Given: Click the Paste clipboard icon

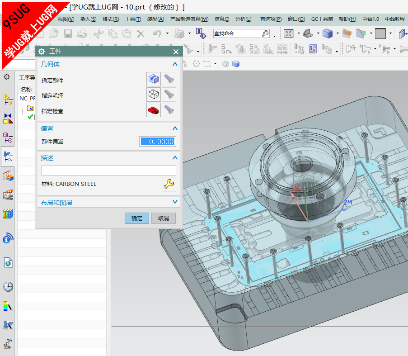Looking at the screenshot, I should [x=127, y=33].
